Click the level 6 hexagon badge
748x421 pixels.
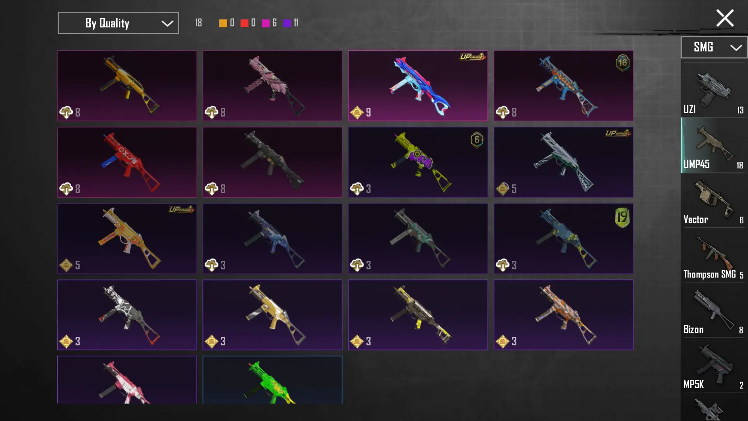[477, 140]
